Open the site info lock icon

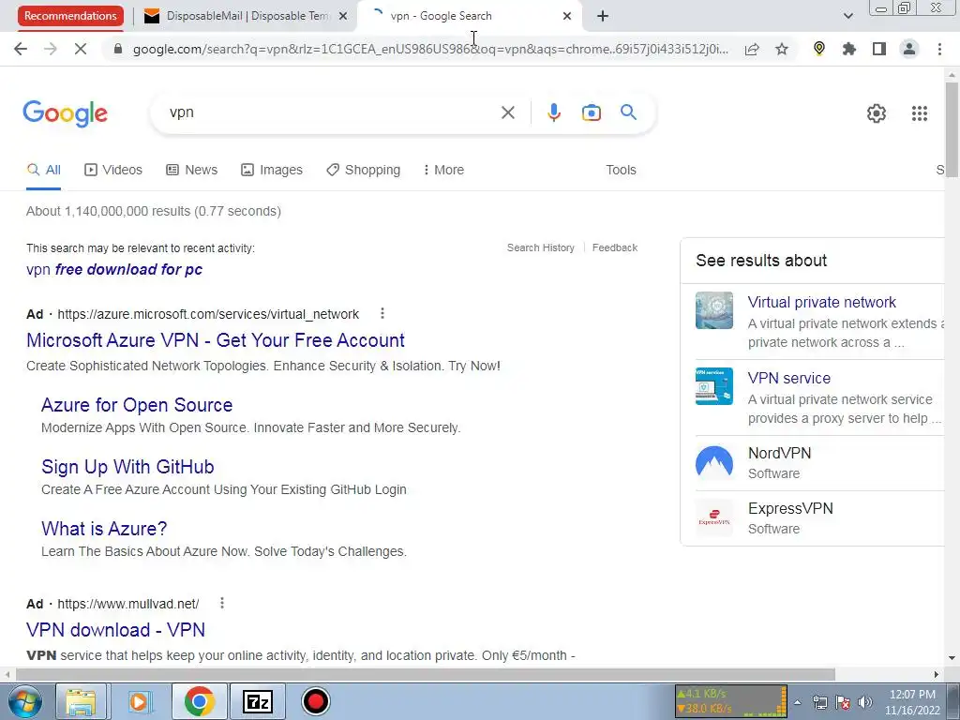(x=118, y=49)
